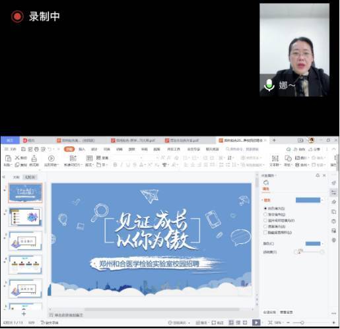Toggle the hide background graphics checkbox
Screen dimensions: 340x329
265,233
